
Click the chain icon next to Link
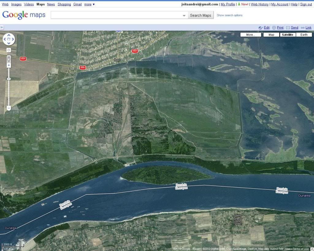303,28
